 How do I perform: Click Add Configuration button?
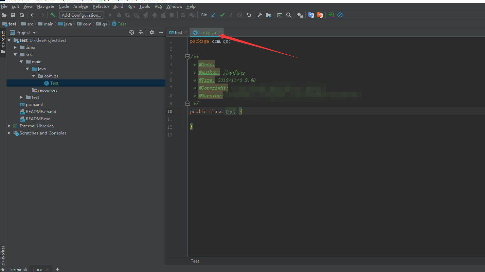82,15
